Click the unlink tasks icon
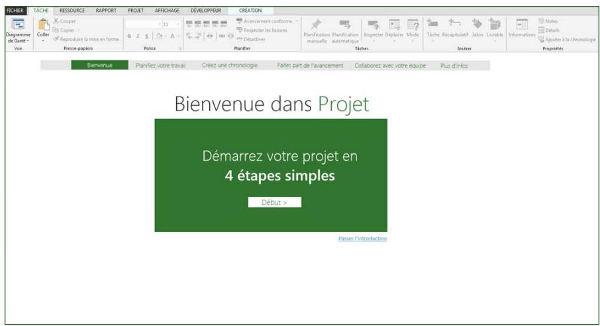This screenshot has height=326, width=600. (x=230, y=36)
